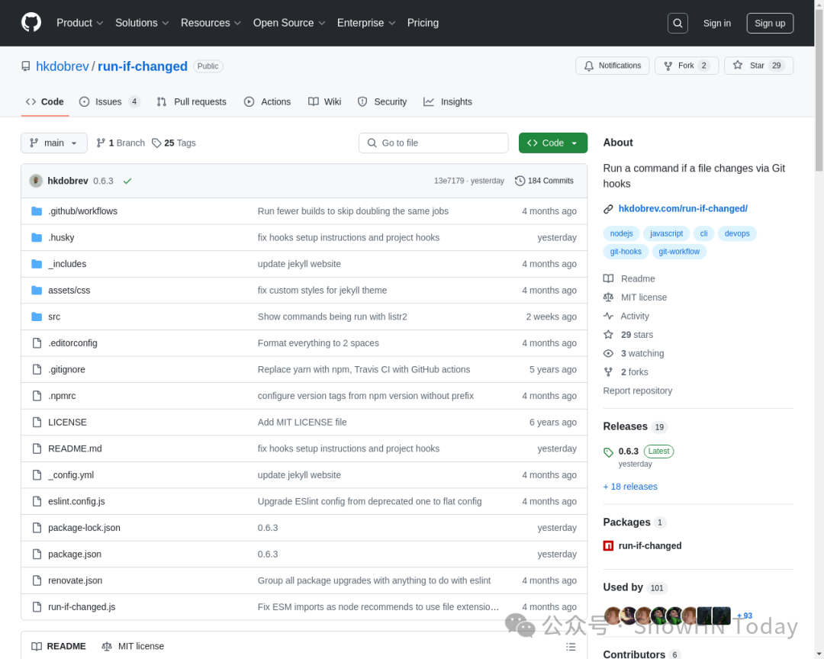Screen dimensions: 824x659
Task: Focus the Go to file search field
Action: (433, 143)
